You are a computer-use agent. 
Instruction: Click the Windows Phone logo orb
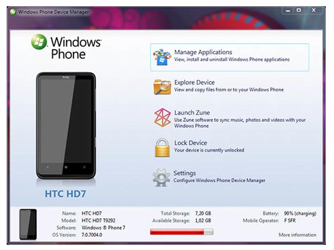(39, 42)
